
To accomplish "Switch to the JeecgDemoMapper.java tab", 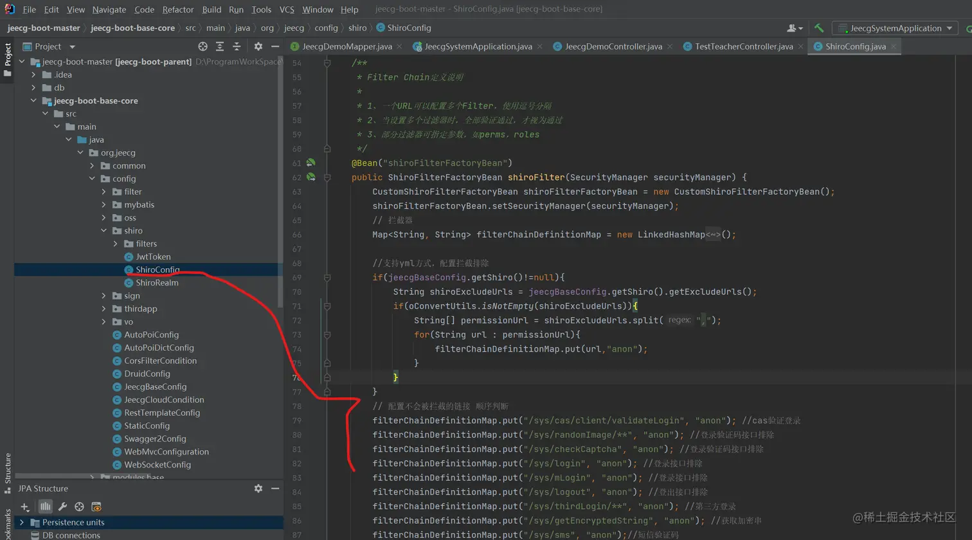I will point(347,46).
